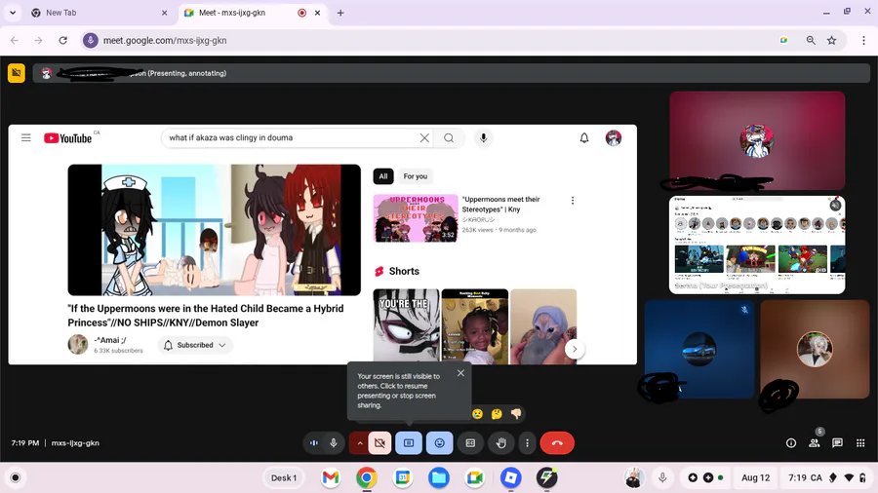Image resolution: width=878 pixels, height=493 pixels.
Task: Open the audio visualizer settings button
Action: coord(314,443)
